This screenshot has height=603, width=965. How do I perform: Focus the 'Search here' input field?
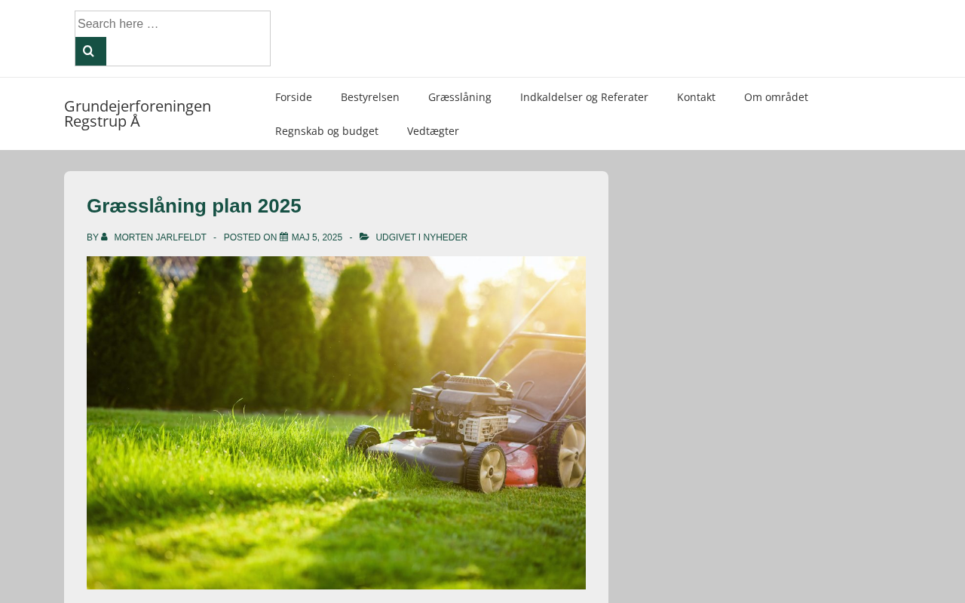173,24
